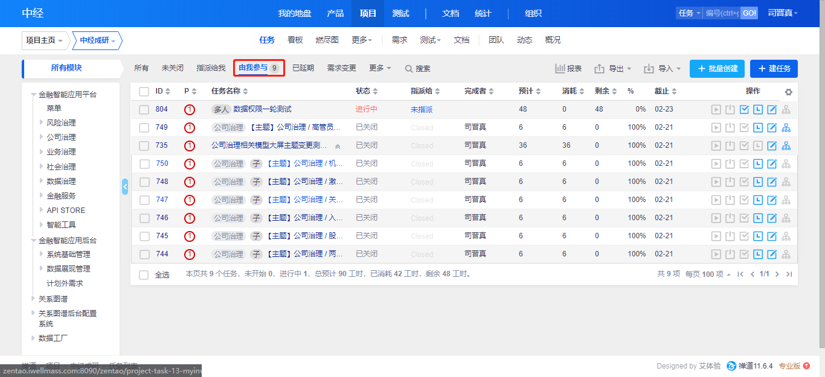Click the finish icon for task 804

coord(744,110)
